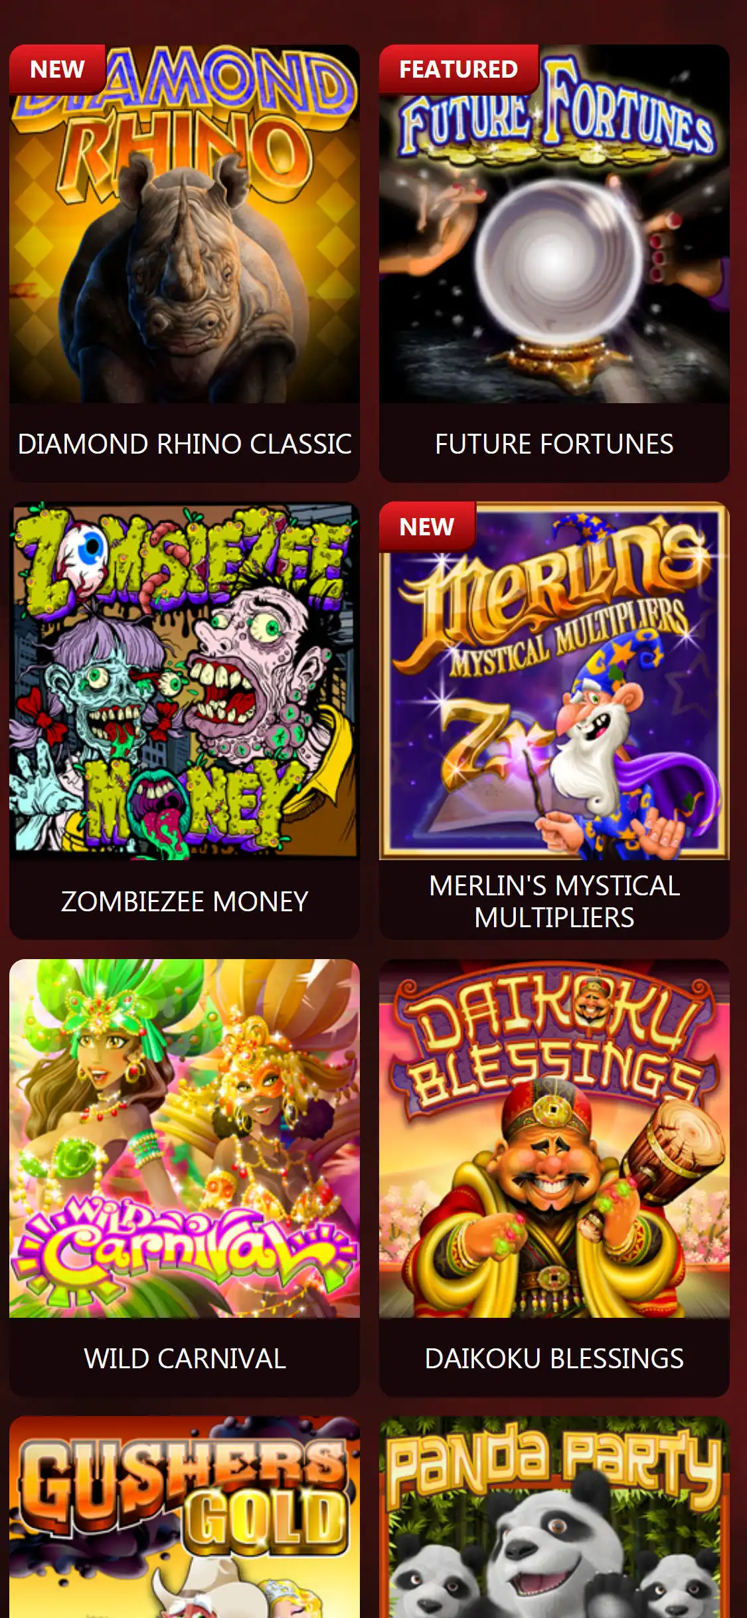Click the DIAMOND RHINO CLASSIC title label
This screenshot has height=1618, width=747.
coord(185,444)
